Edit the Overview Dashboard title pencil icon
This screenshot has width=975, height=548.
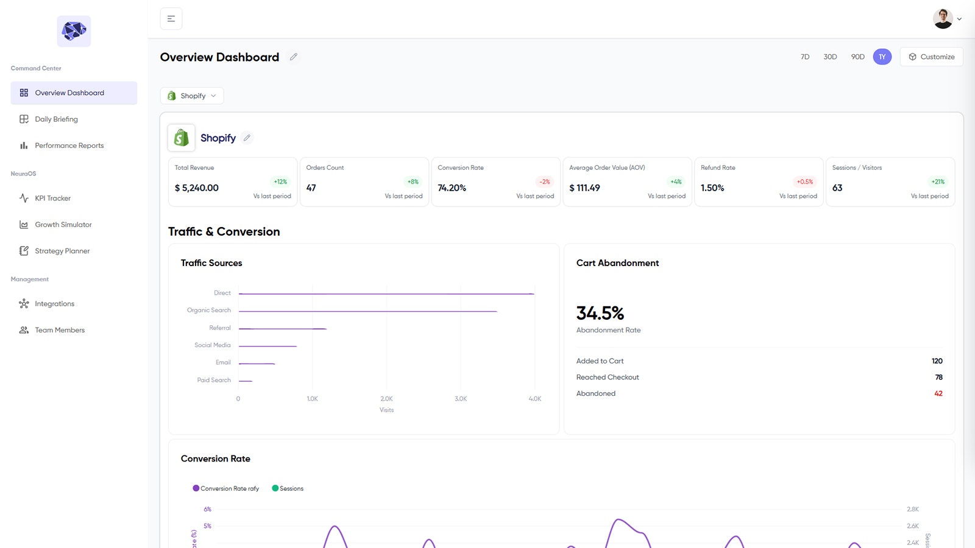pyautogui.click(x=293, y=57)
